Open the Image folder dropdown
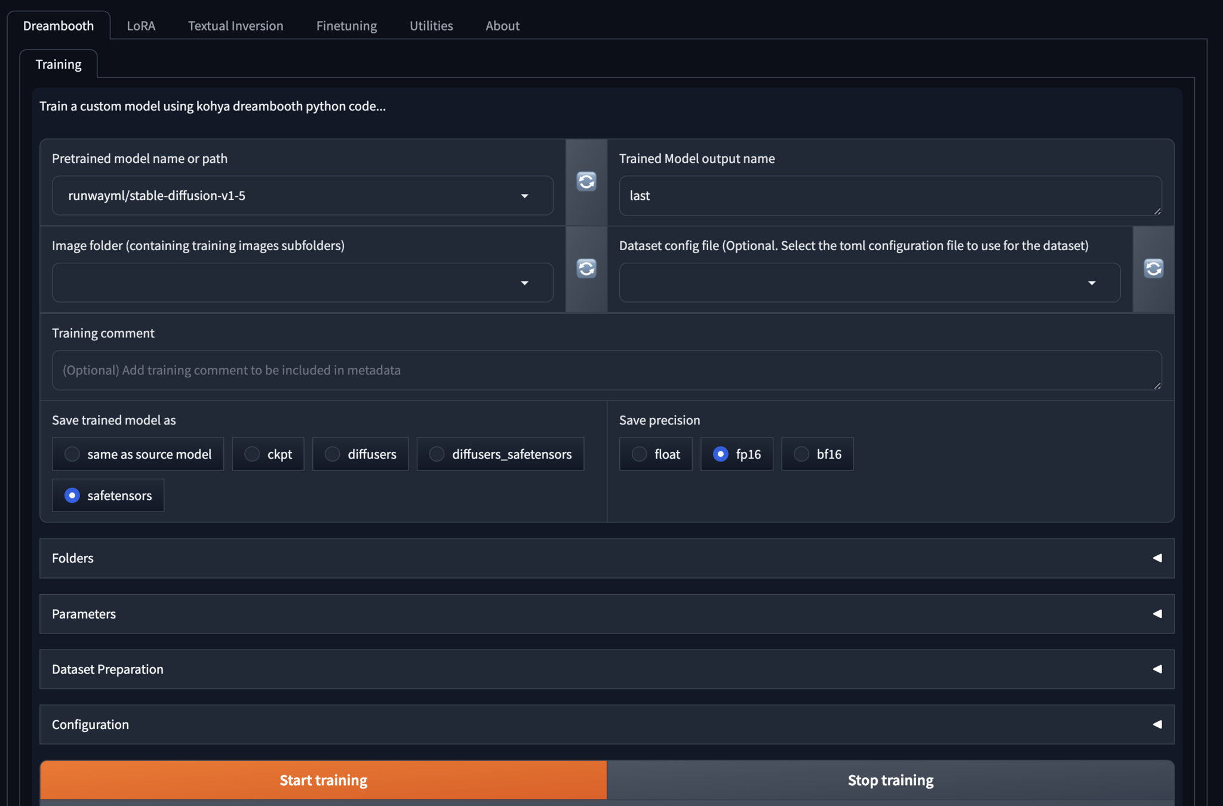 524,283
